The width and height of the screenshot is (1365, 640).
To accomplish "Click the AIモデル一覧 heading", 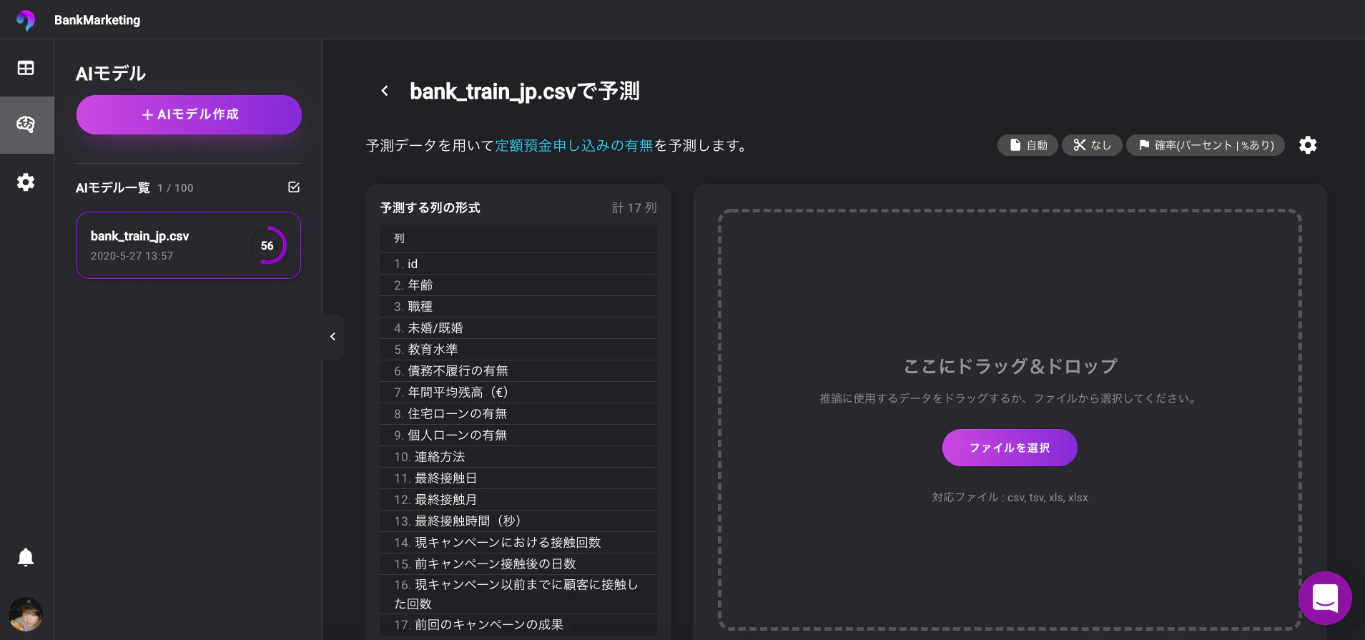I will (x=113, y=188).
